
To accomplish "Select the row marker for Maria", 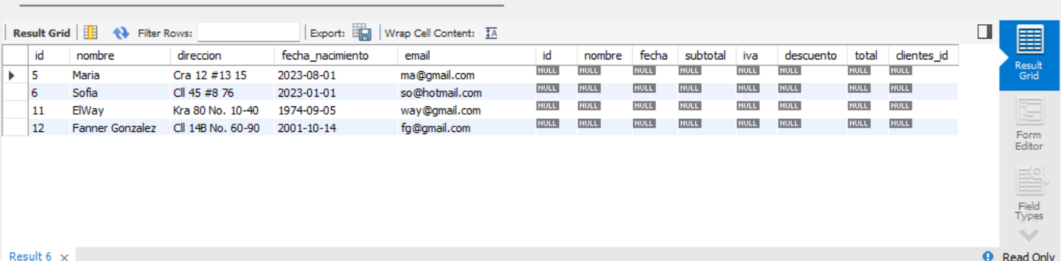I will tap(14, 75).
